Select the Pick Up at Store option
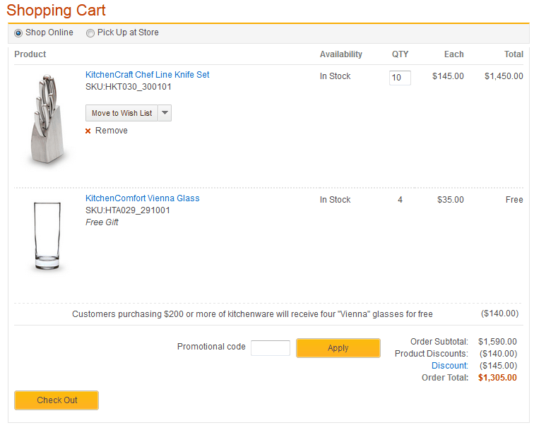Image resolution: width=534 pixels, height=430 pixels. [90, 33]
